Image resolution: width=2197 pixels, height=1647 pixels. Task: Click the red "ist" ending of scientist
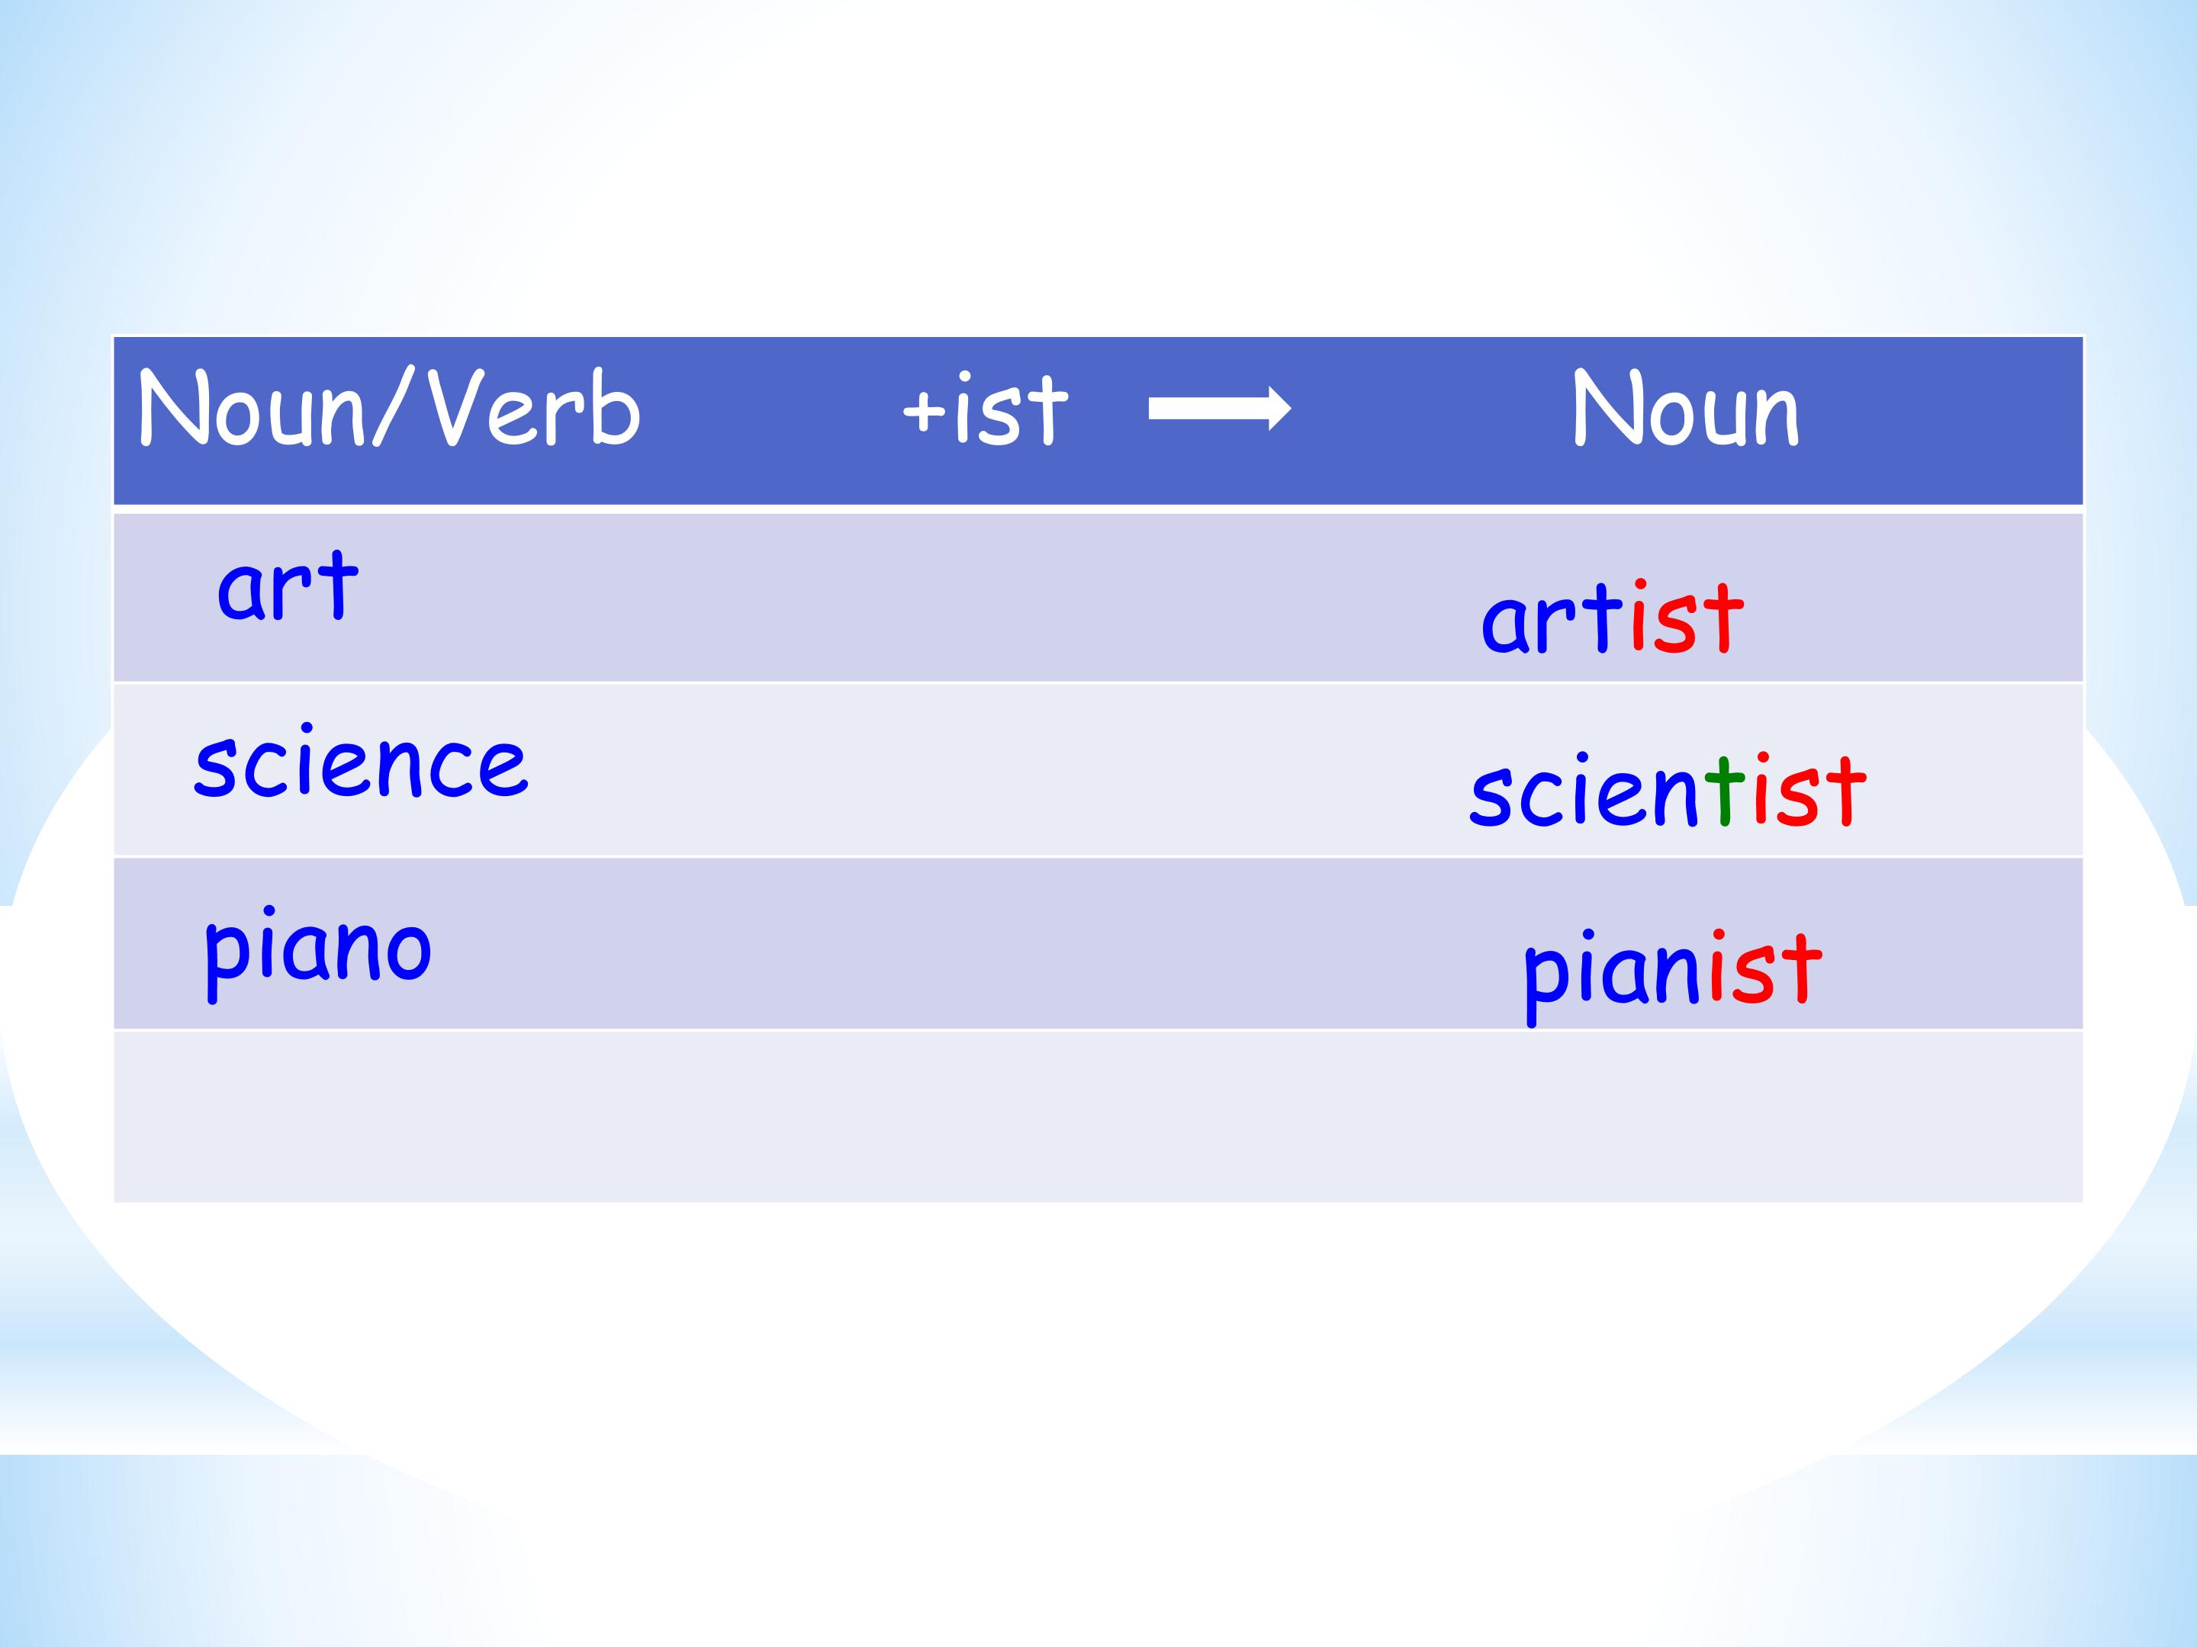(x=1809, y=791)
